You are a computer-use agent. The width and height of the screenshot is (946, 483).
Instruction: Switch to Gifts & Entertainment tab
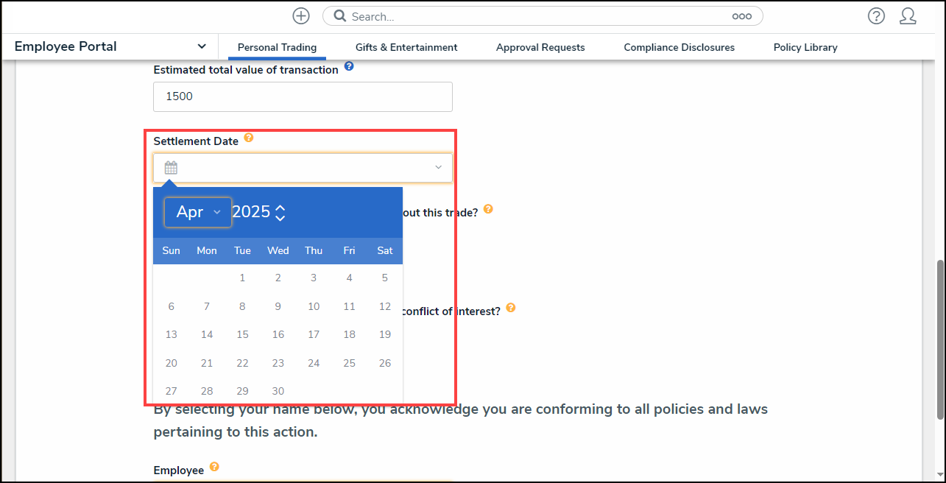(406, 47)
